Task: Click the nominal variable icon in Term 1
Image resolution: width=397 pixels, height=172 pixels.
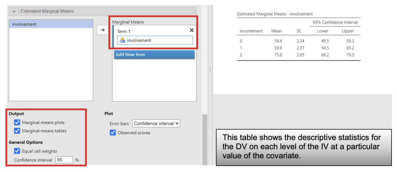Action: pyautogui.click(x=122, y=40)
